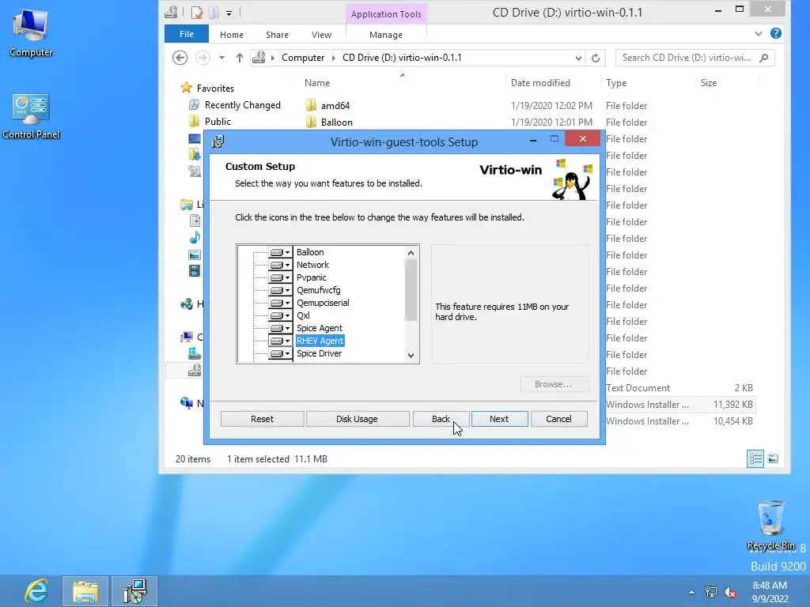Open the Share ribbon tab
The image size is (810, 607).
[x=277, y=35]
